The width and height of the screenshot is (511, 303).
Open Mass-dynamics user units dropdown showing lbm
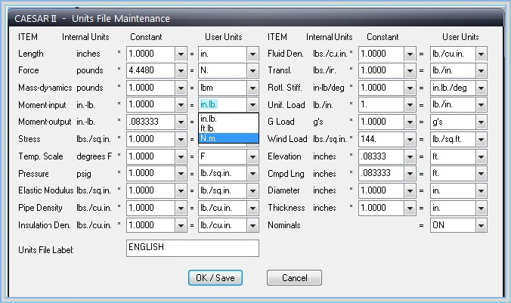tap(252, 88)
